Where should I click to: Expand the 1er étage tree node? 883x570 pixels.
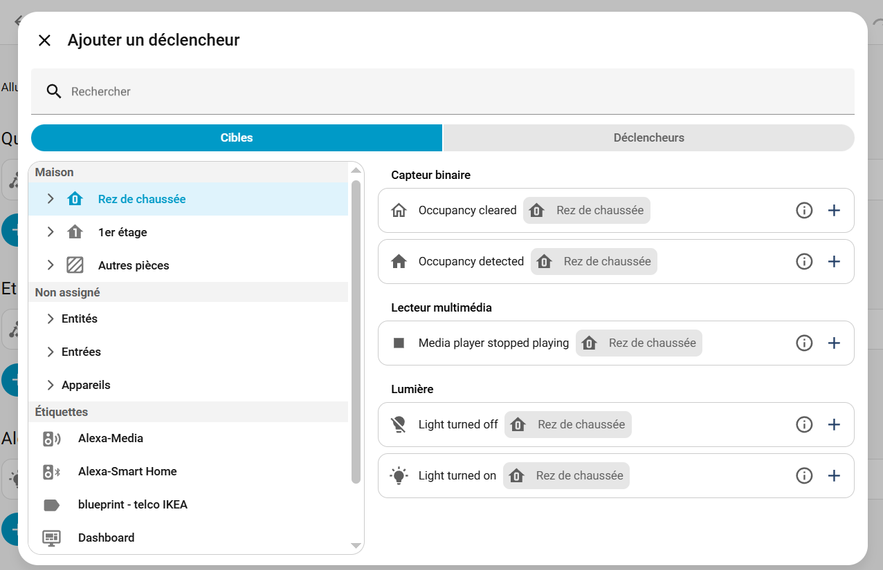(50, 232)
